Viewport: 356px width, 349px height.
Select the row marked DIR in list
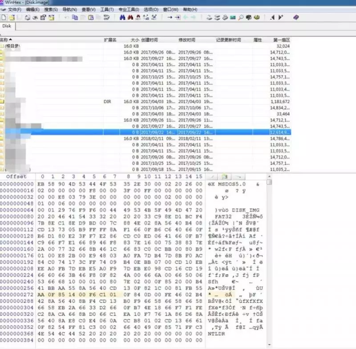(107, 101)
